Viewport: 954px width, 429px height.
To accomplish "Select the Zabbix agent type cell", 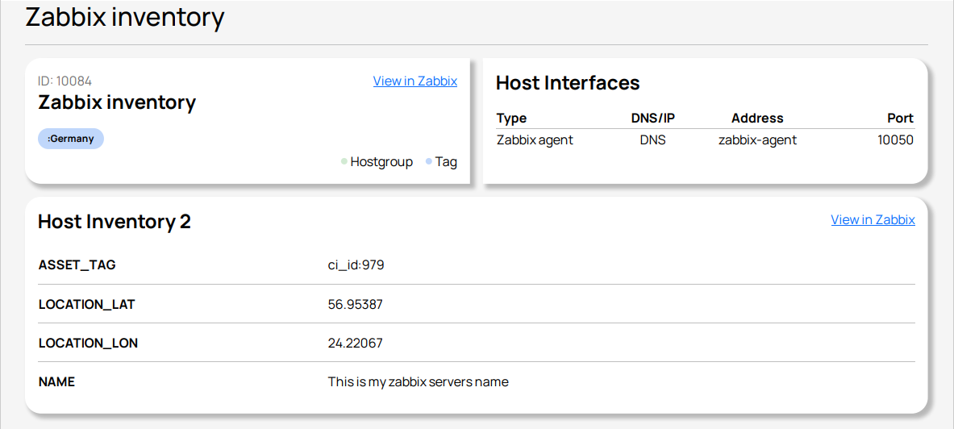I will click(535, 140).
